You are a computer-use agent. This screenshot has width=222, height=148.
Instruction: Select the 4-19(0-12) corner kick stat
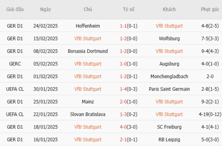pos(210,114)
